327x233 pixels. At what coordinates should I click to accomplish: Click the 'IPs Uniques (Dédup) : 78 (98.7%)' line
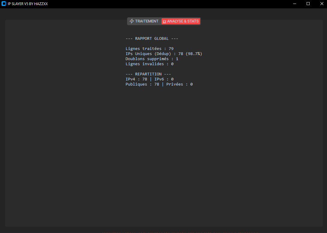click(164, 54)
